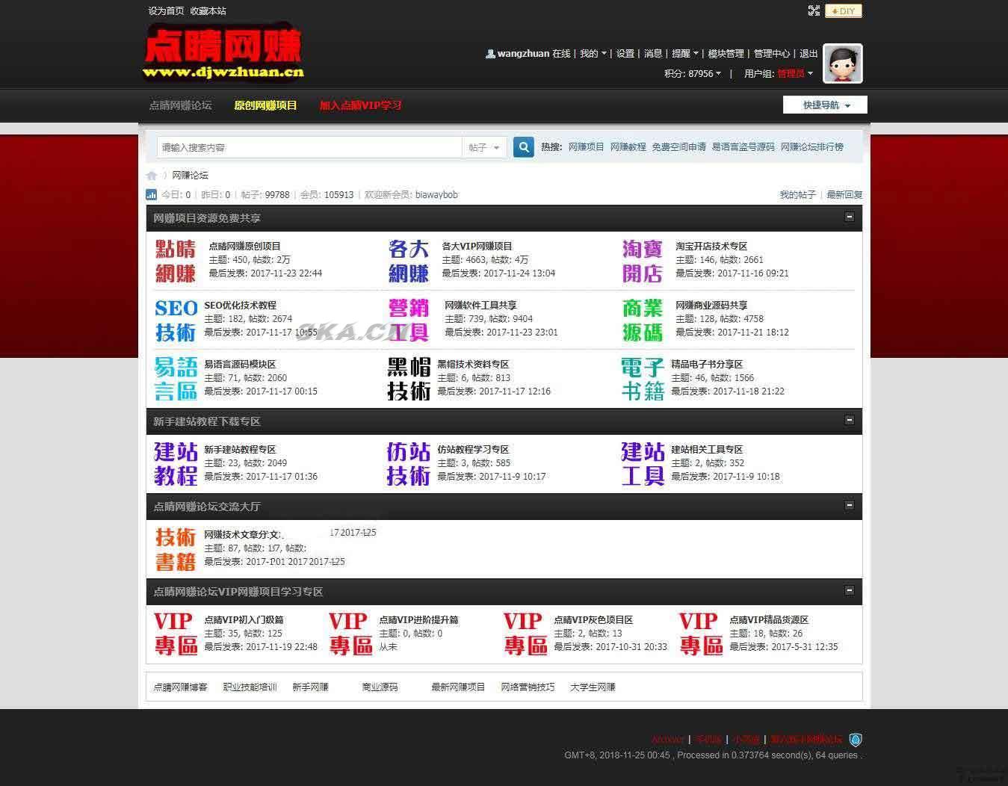This screenshot has height=786, width=1008.
Task: Collapse the 新手建站教程下载专区 section
Action: (850, 420)
